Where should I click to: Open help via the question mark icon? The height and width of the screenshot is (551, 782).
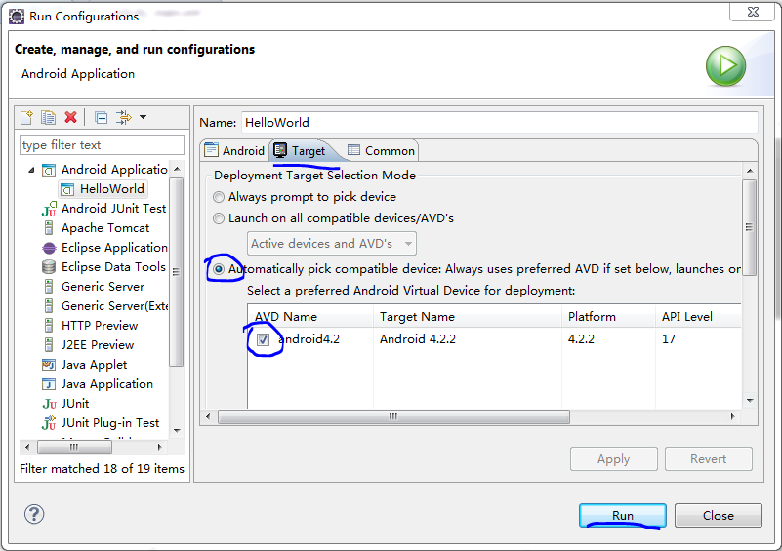[x=34, y=515]
